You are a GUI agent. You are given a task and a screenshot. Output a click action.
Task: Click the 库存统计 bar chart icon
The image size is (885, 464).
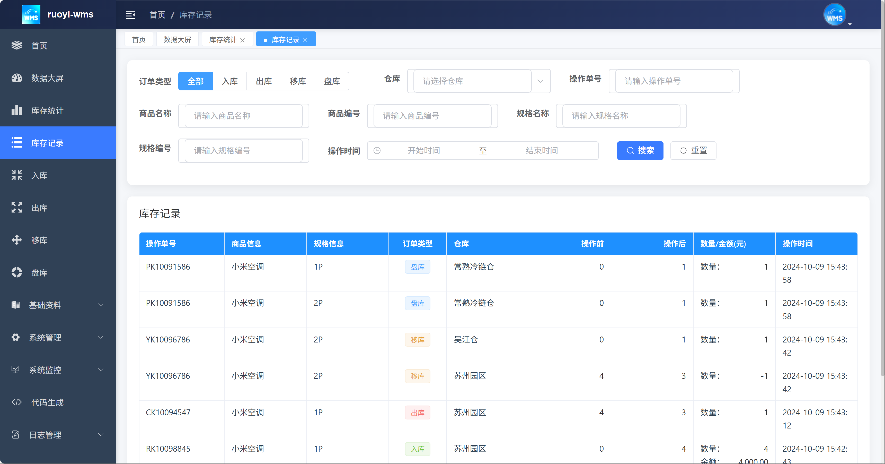pos(16,110)
